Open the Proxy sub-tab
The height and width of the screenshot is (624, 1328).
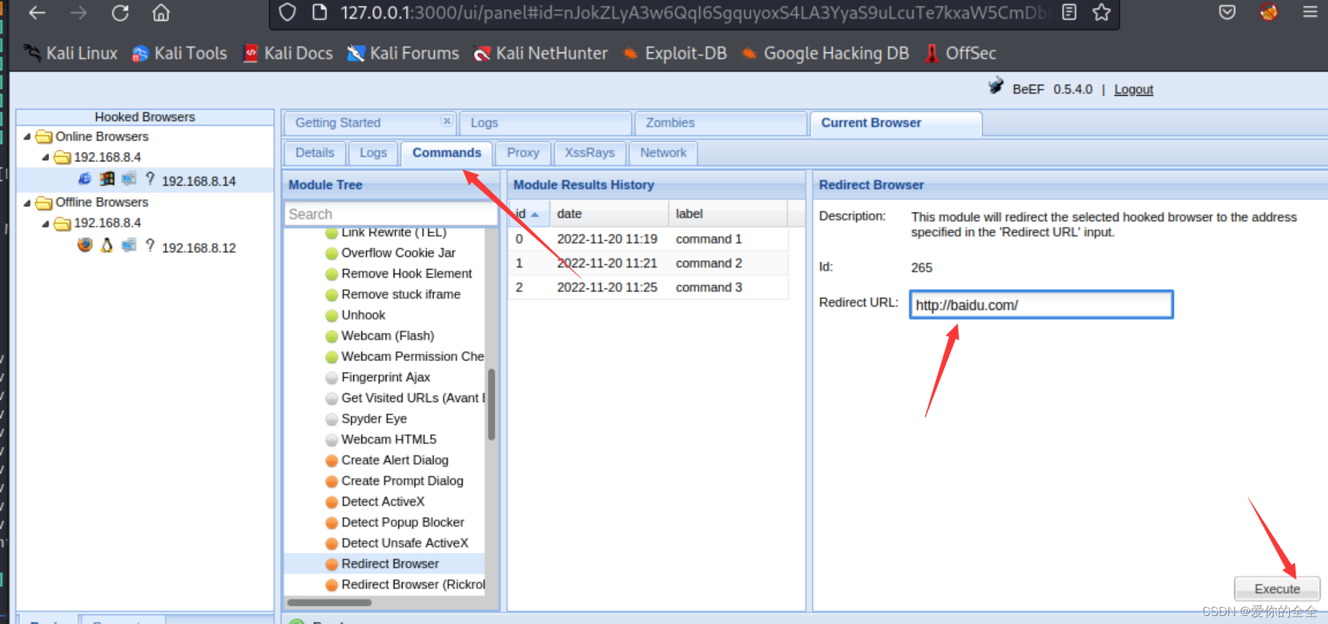point(523,153)
